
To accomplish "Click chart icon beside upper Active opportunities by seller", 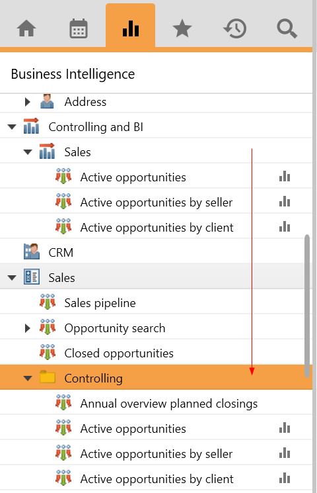I will tap(285, 202).
